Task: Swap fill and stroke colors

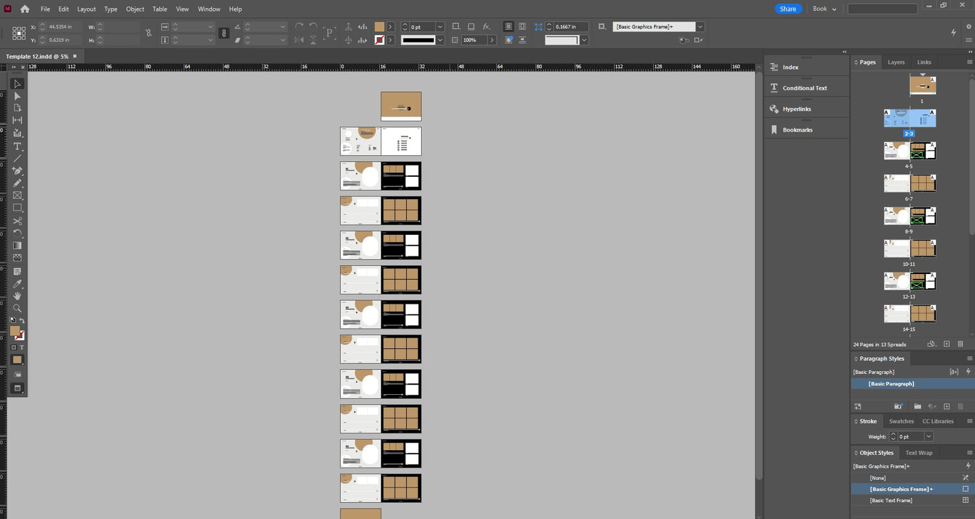Action: [22, 321]
